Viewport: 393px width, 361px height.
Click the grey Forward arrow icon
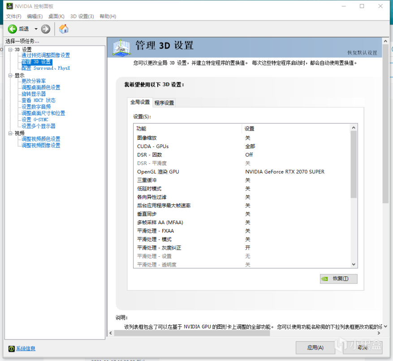coord(46,29)
